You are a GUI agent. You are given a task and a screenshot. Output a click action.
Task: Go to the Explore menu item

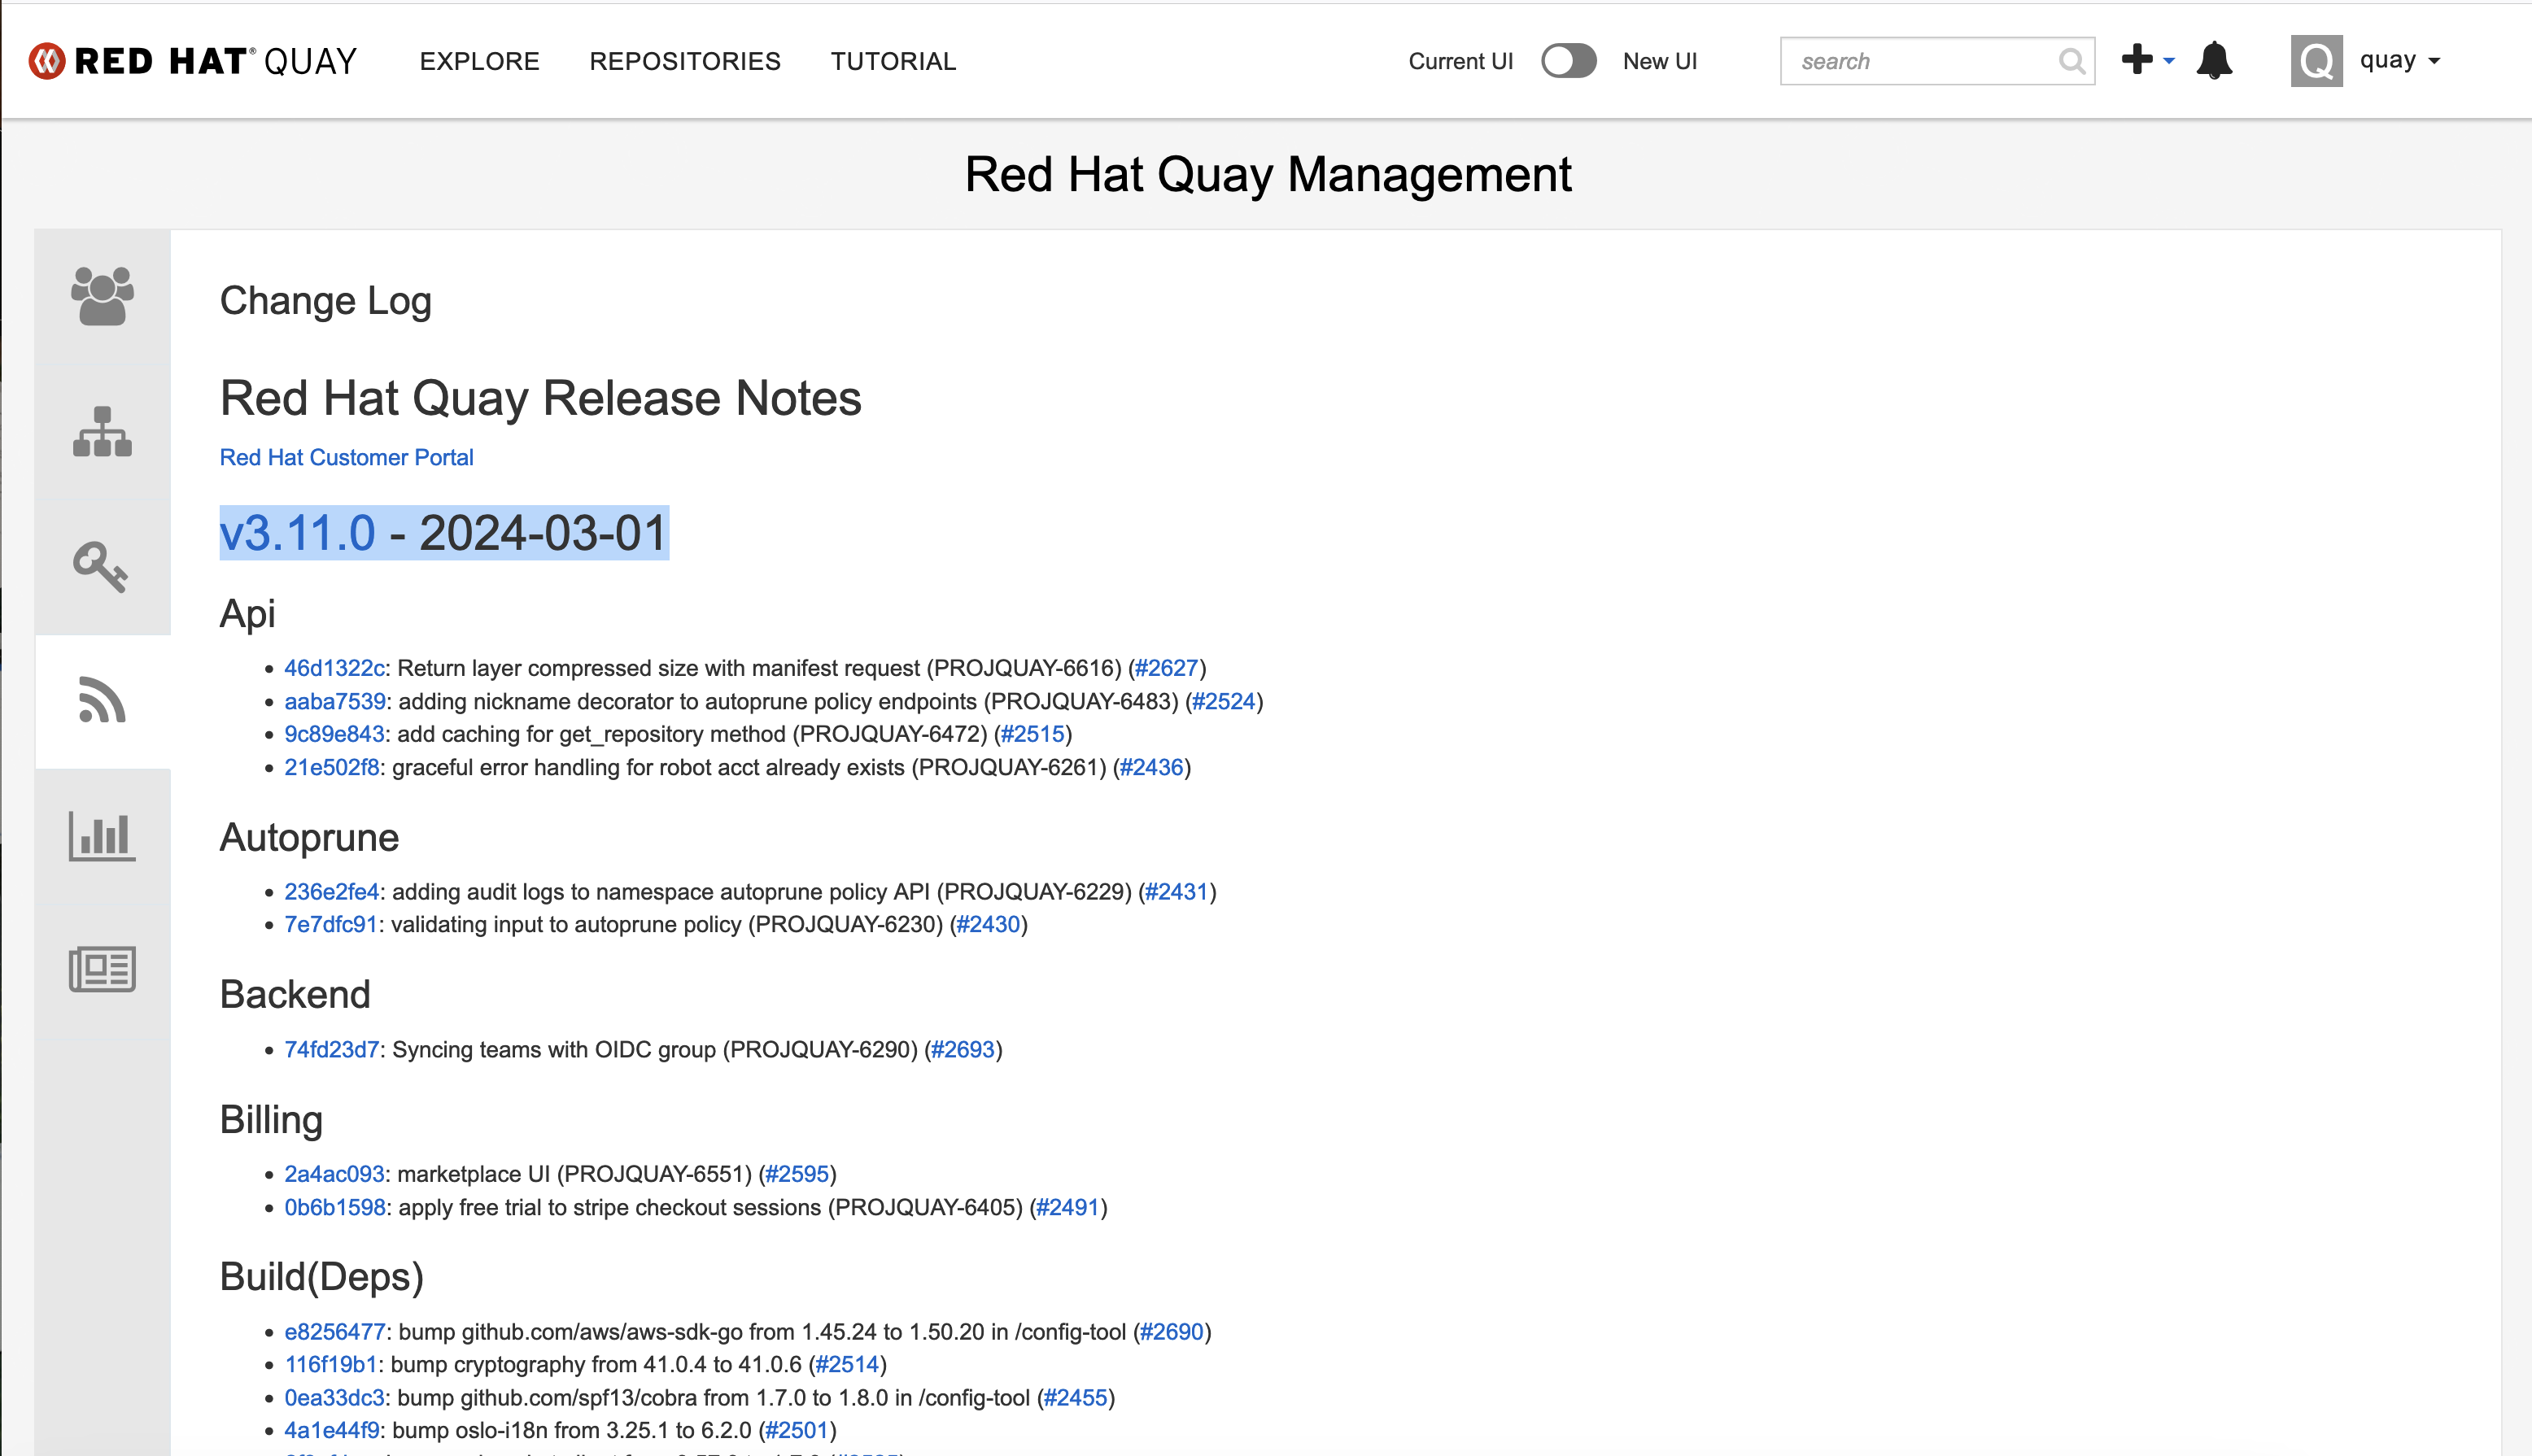pos(479,61)
